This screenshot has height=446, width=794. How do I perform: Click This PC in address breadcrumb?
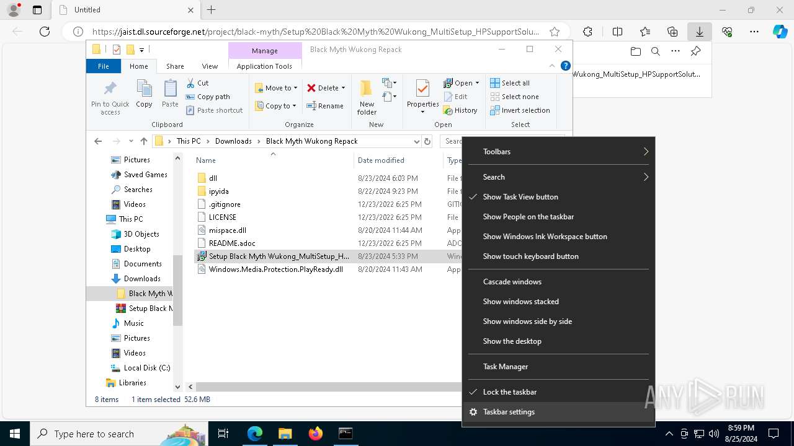(x=189, y=141)
